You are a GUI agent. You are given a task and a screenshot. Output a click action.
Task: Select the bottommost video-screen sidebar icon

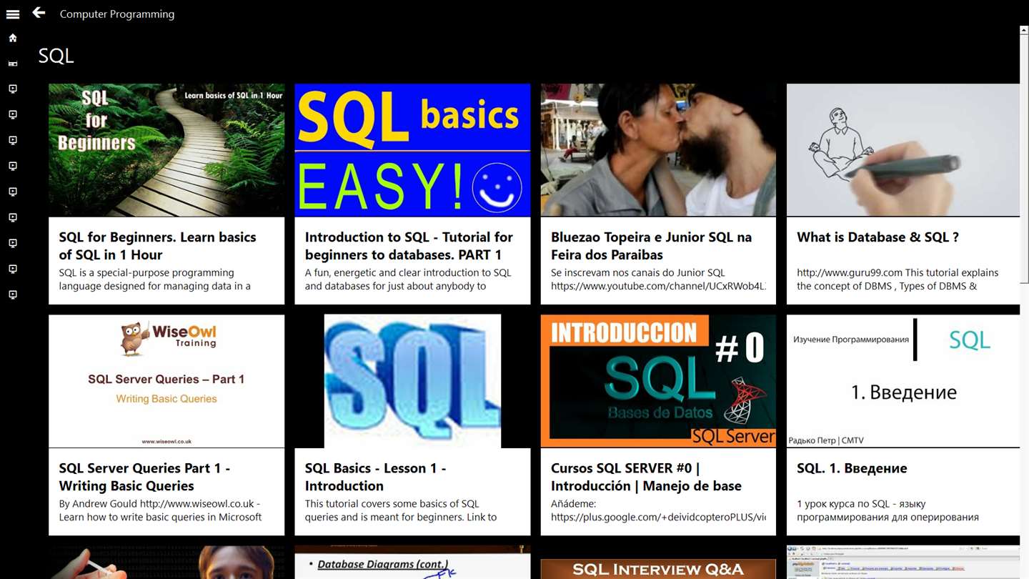13,295
